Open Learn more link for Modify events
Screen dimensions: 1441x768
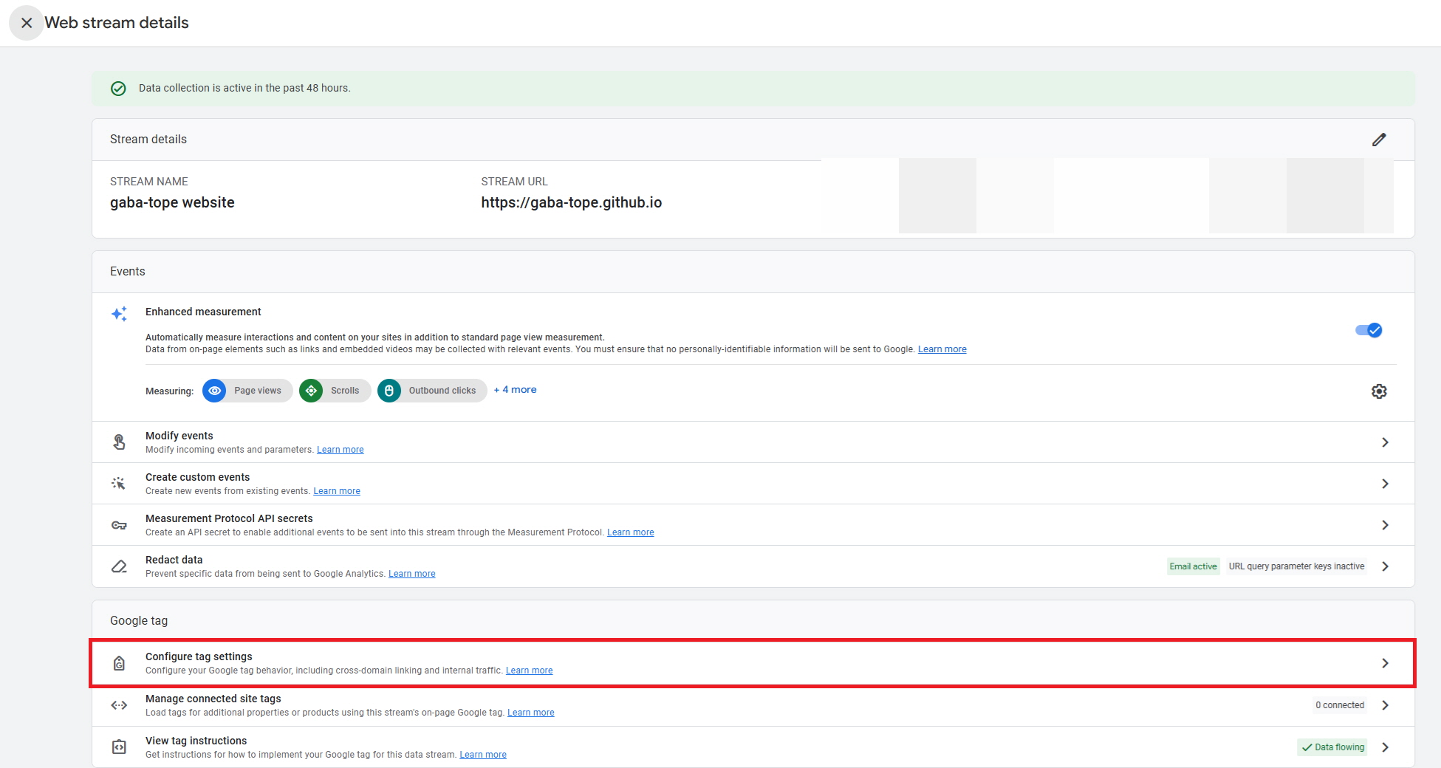[x=340, y=450]
